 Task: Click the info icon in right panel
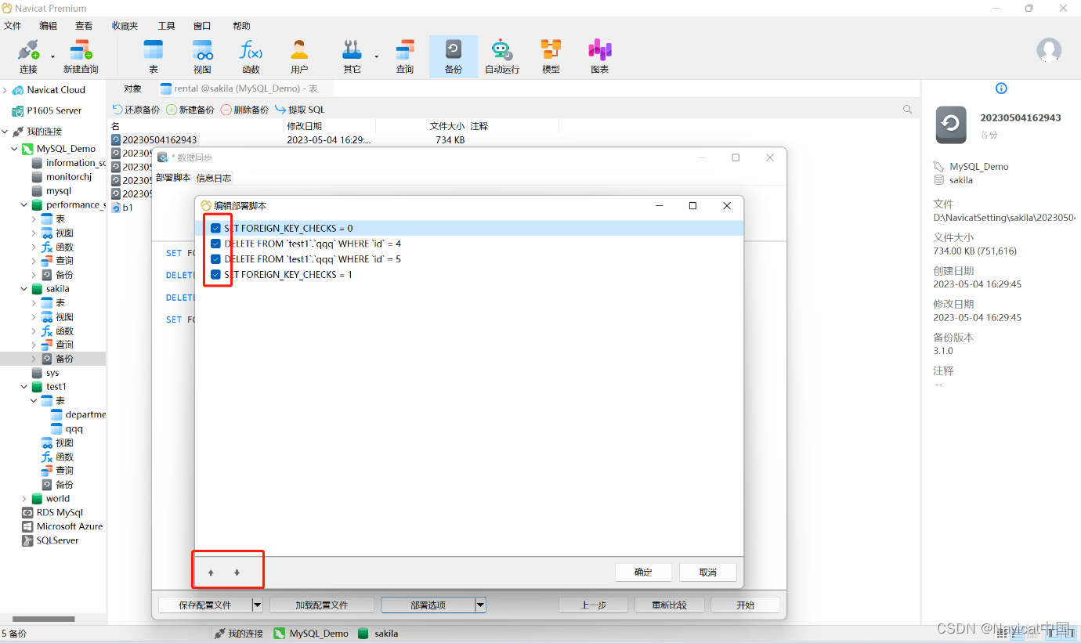click(1001, 89)
